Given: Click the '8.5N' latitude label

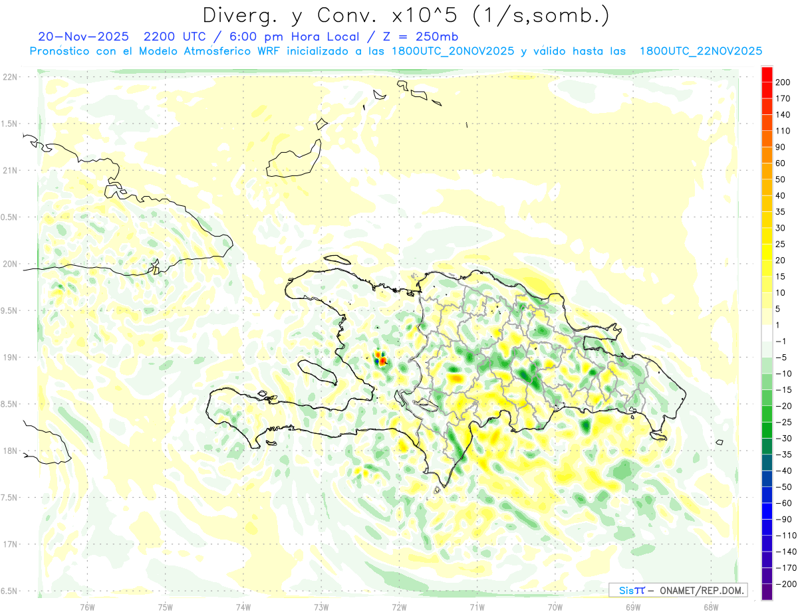Looking at the screenshot, I should (10, 404).
